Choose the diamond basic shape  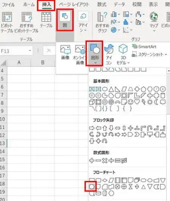tap(137, 89)
